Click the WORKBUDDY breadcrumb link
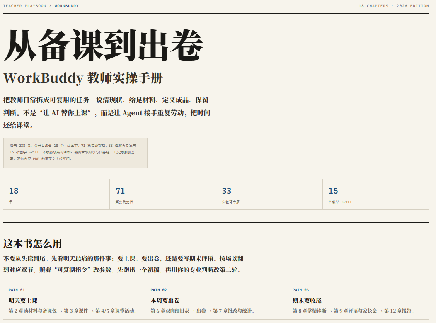436x323 pixels. point(66,6)
